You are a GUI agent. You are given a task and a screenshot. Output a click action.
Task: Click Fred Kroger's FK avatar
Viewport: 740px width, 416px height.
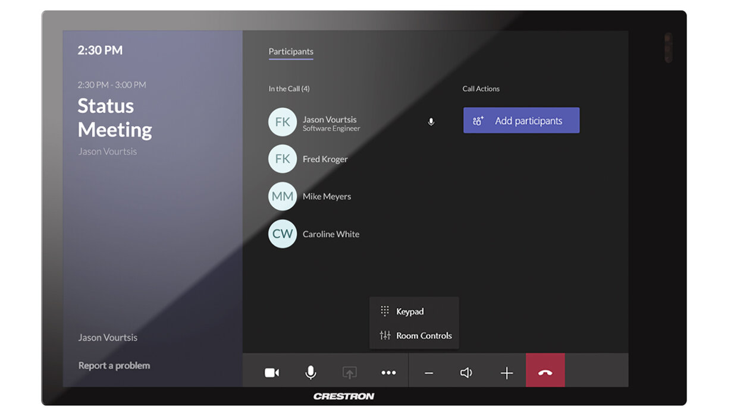pos(283,159)
